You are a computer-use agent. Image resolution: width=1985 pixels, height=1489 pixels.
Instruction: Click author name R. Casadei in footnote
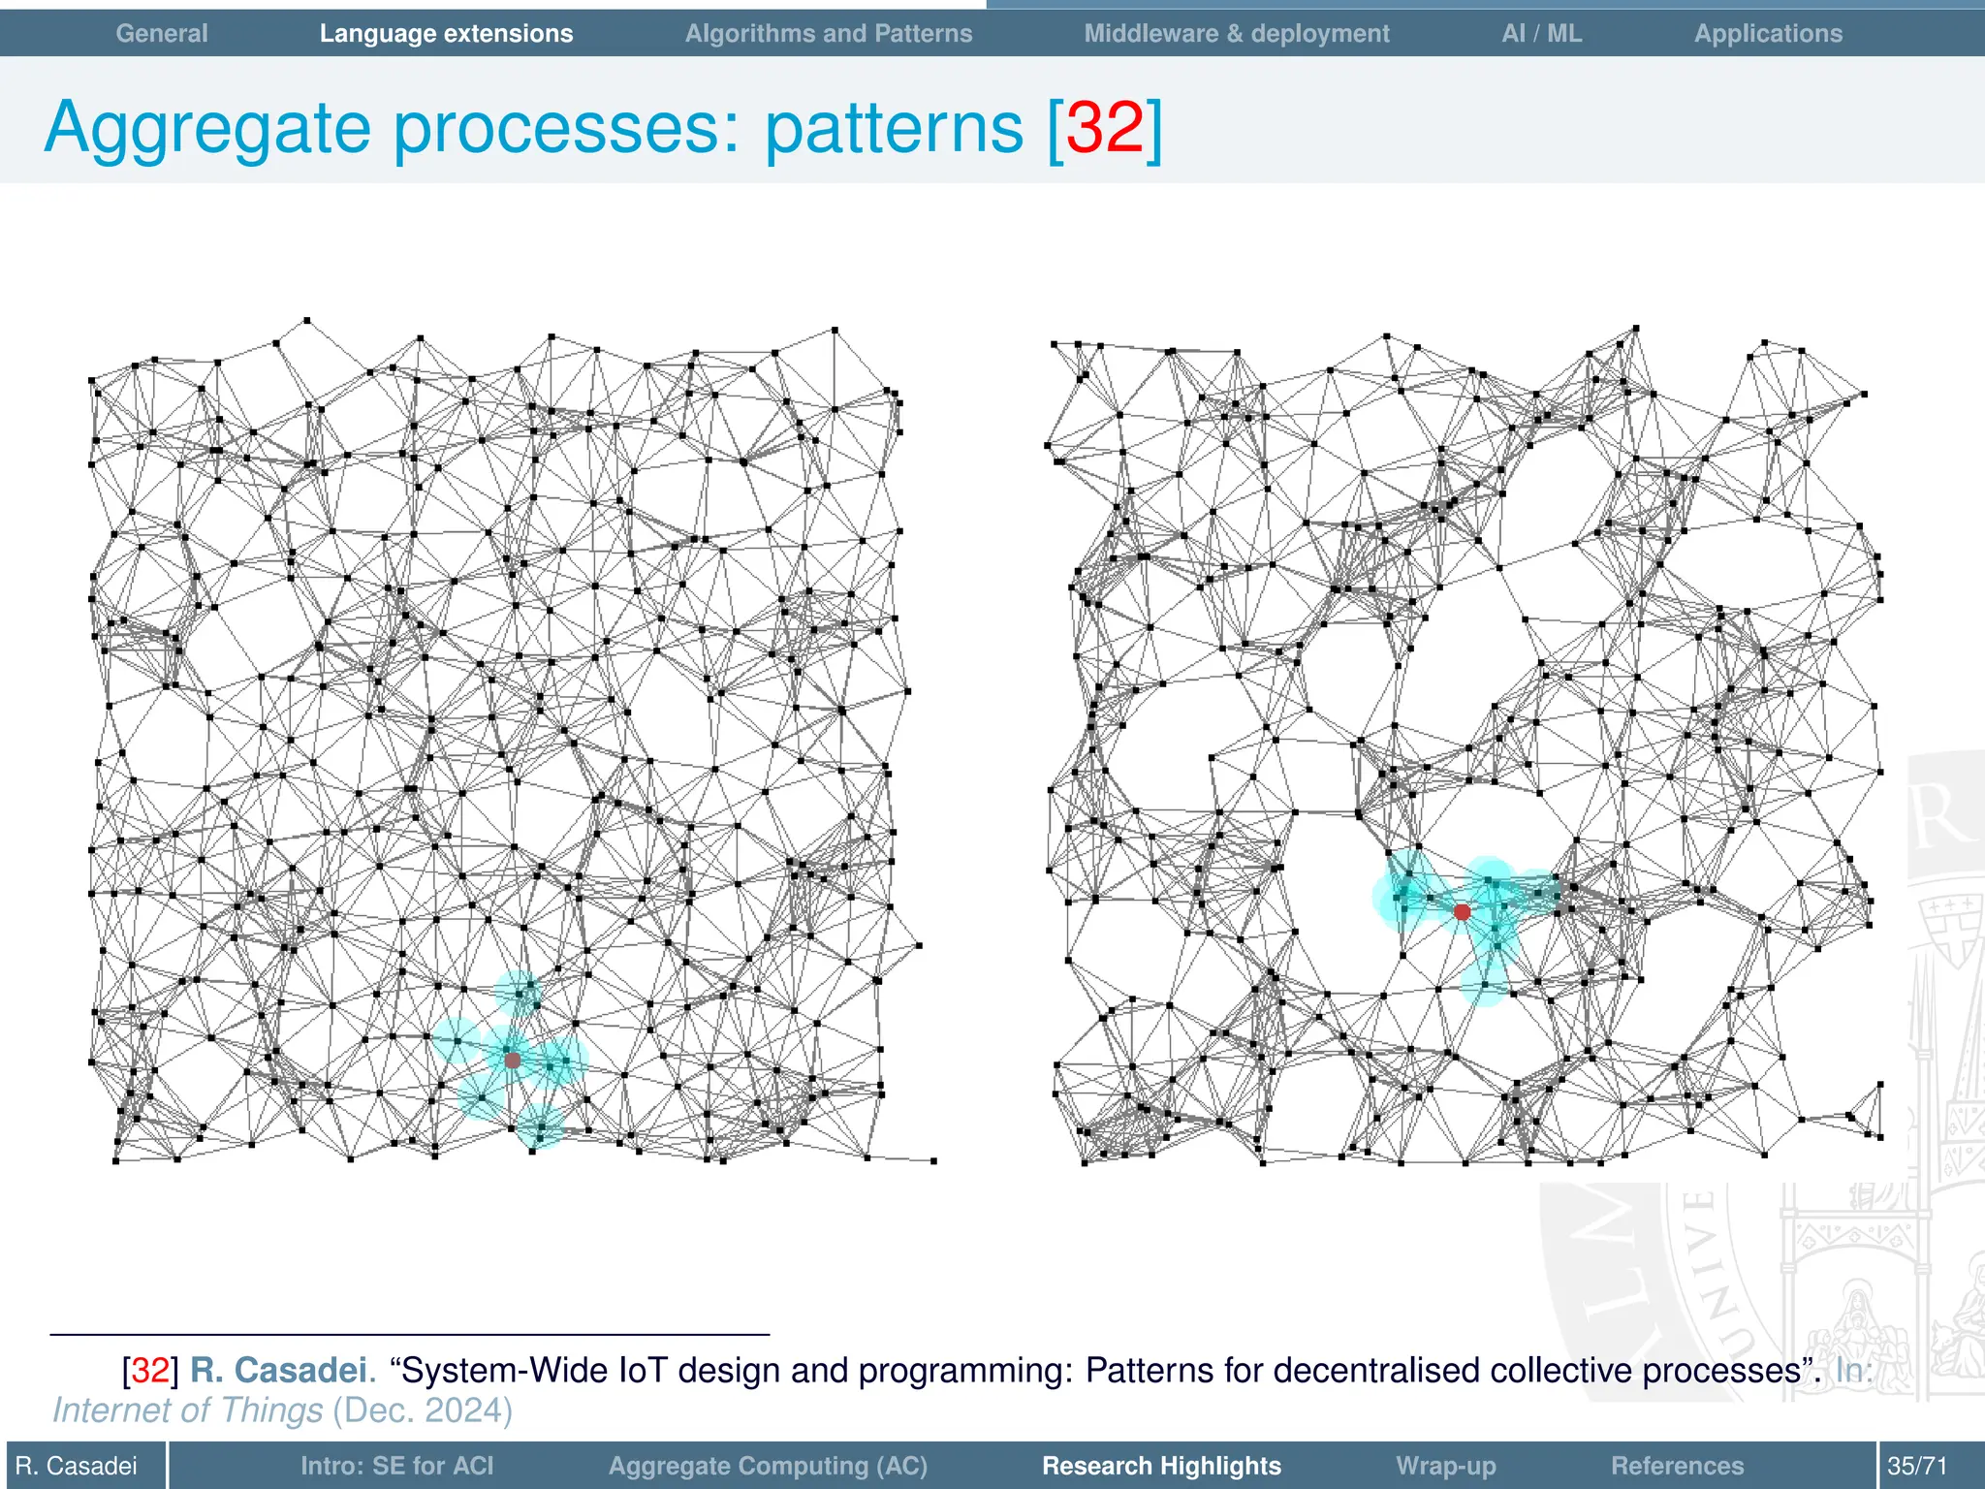pyautogui.click(x=278, y=1370)
